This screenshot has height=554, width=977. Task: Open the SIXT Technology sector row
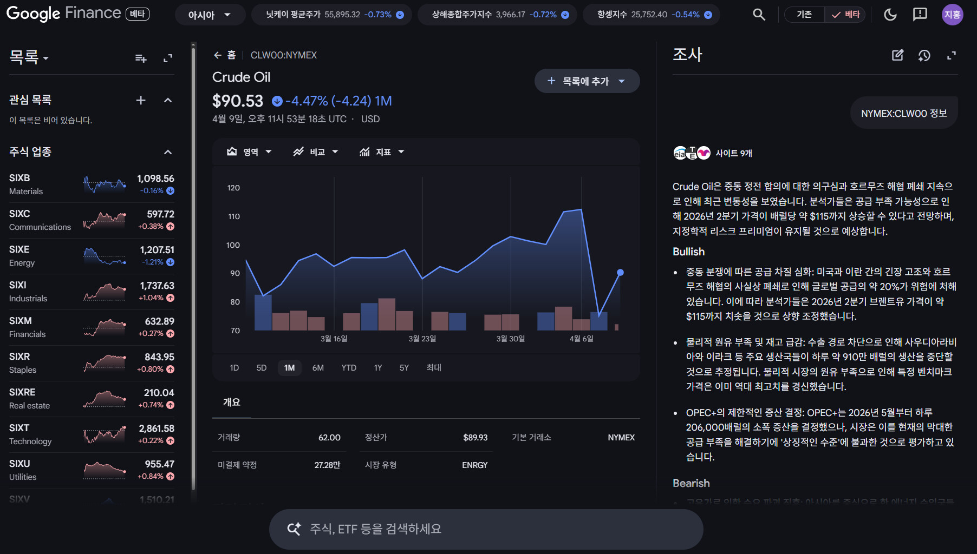click(x=92, y=434)
